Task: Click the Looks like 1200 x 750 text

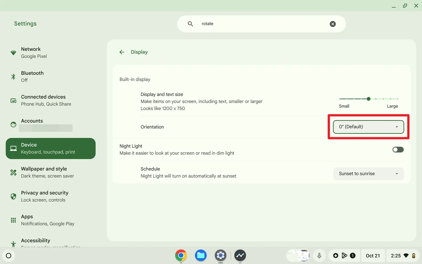Action: pos(163,108)
